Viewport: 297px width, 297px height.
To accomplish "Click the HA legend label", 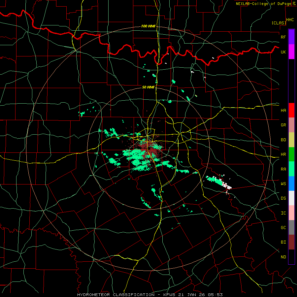I will pos(283,110).
